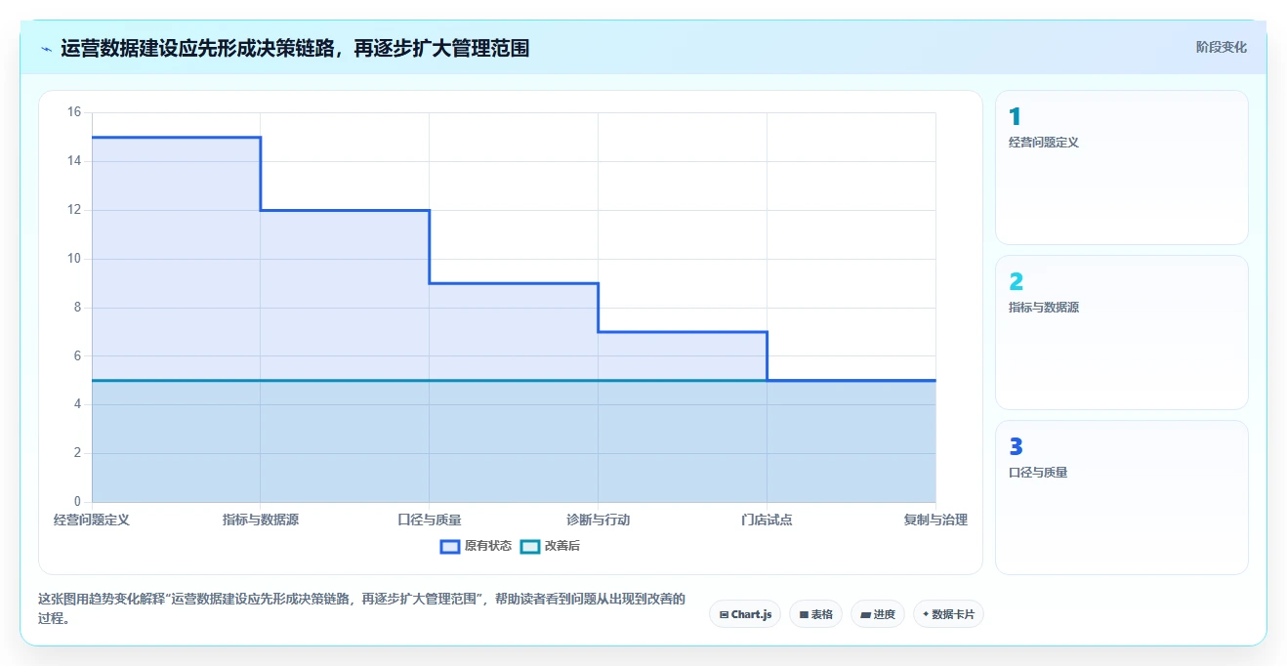Click the trend icon beside the title
The width and height of the screenshot is (1287, 666).
tap(46, 49)
